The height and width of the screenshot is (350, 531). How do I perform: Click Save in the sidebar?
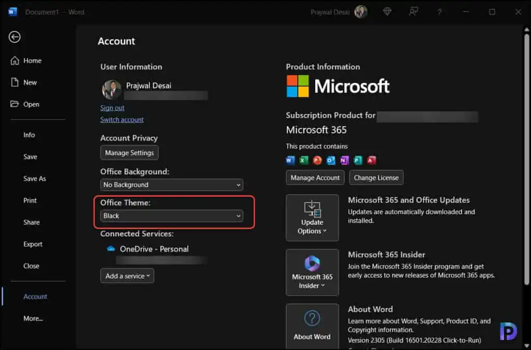coord(30,157)
